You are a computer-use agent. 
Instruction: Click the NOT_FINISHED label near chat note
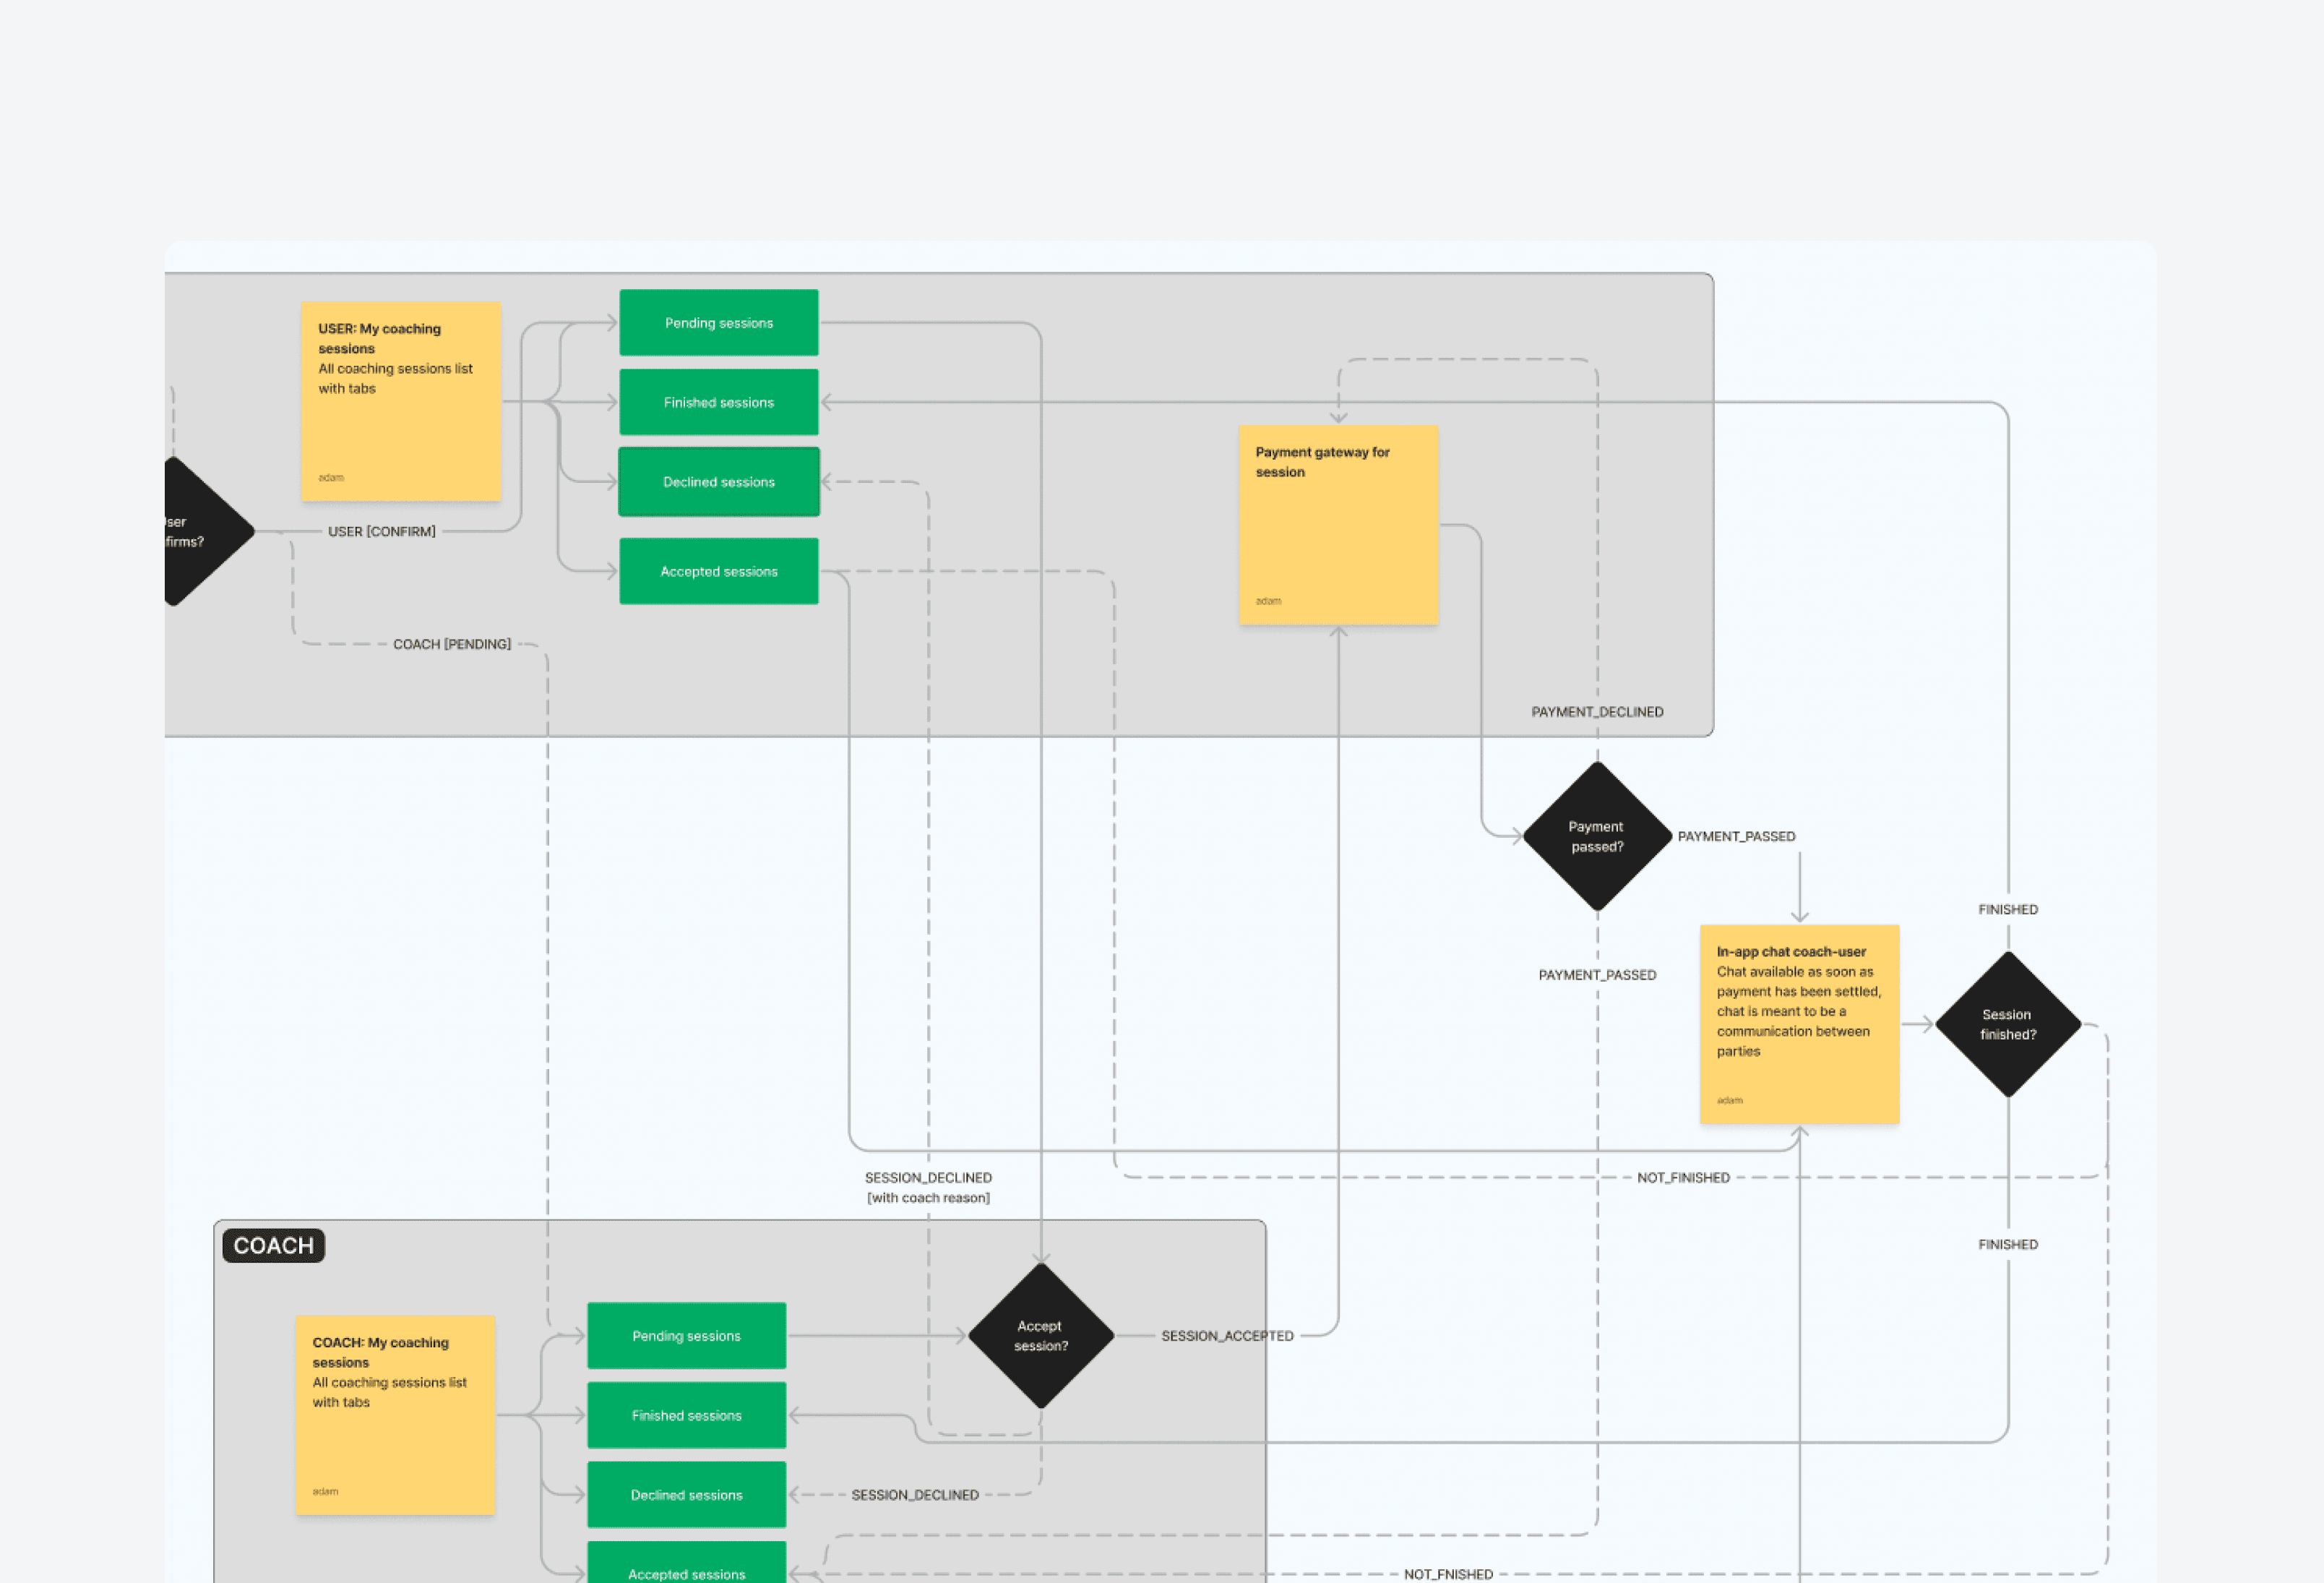click(x=1683, y=1177)
